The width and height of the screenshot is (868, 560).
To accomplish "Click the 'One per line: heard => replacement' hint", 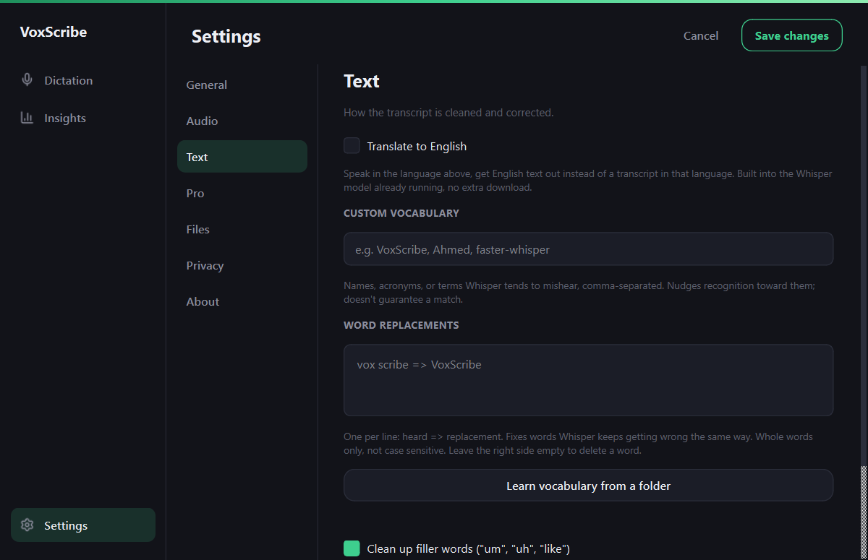I will (578, 444).
